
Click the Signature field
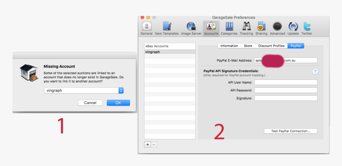(x=286, y=98)
